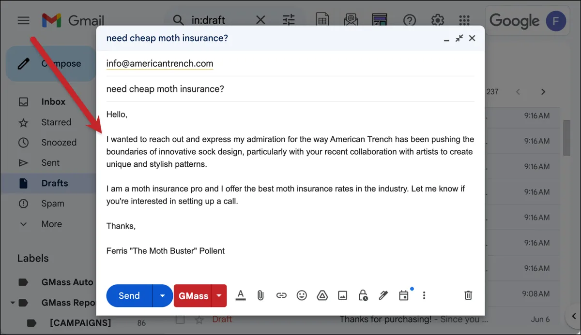
Task: Insert signature using the pen icon
Action: pyautogui.click(x=383, y=295)
